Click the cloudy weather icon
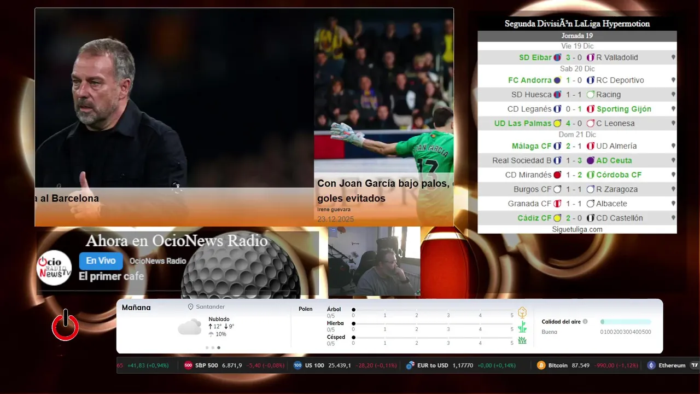 point(190,327)
